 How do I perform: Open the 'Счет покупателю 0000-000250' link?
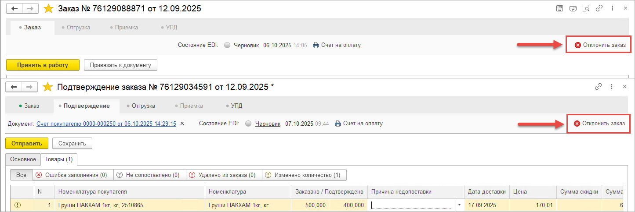point(106,124)
